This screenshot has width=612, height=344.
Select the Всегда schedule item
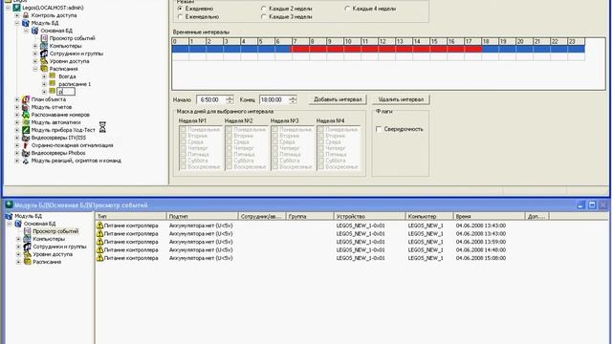(x=67, y=76)
